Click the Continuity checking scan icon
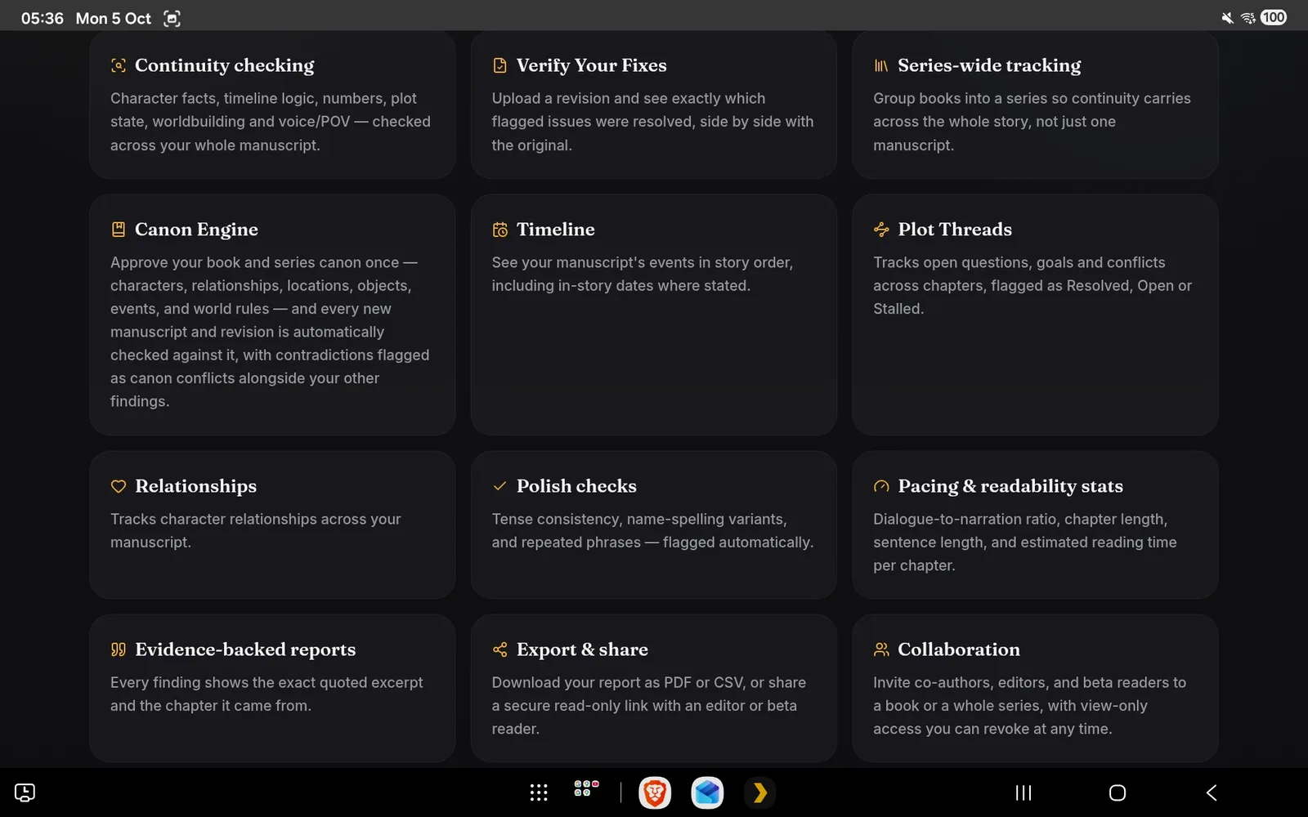The width and height of the screenshot is (1308, 817). point(119,65)
